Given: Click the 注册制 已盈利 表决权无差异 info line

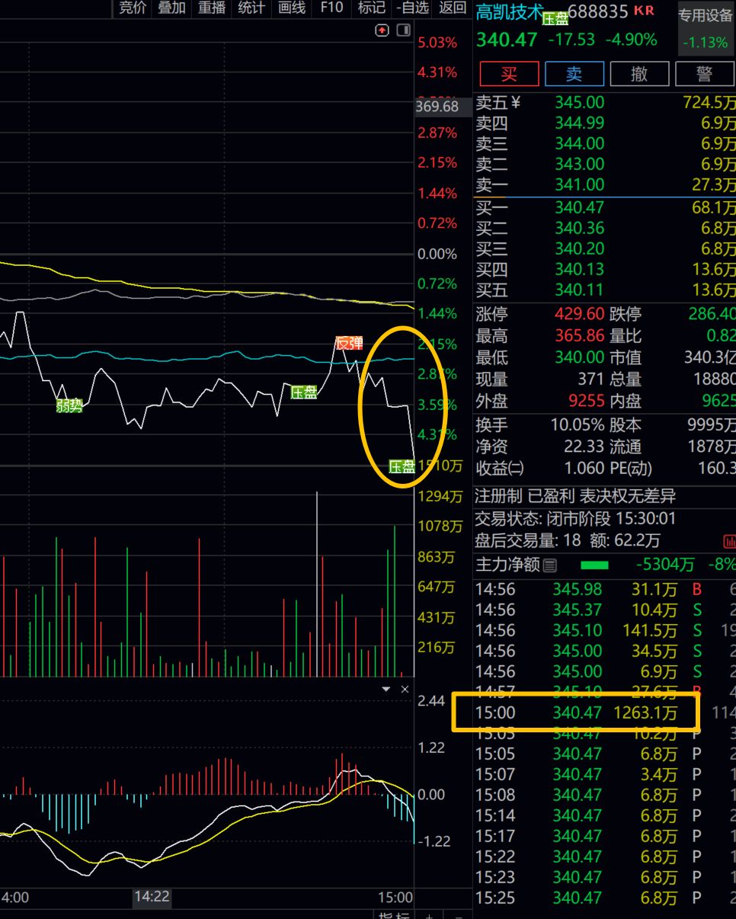Looking at the screenshot, I should [575, 497].
